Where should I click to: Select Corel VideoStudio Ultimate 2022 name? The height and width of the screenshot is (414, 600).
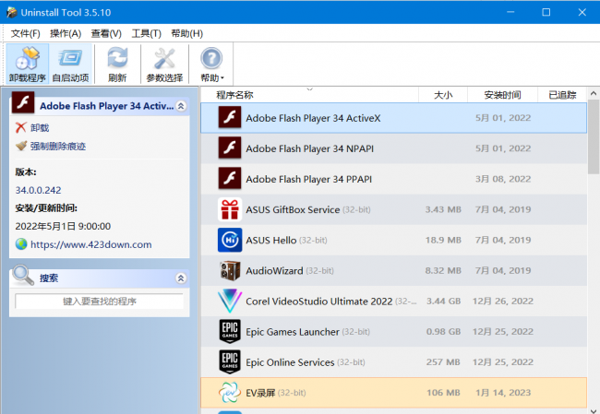(x=319, y=302)
